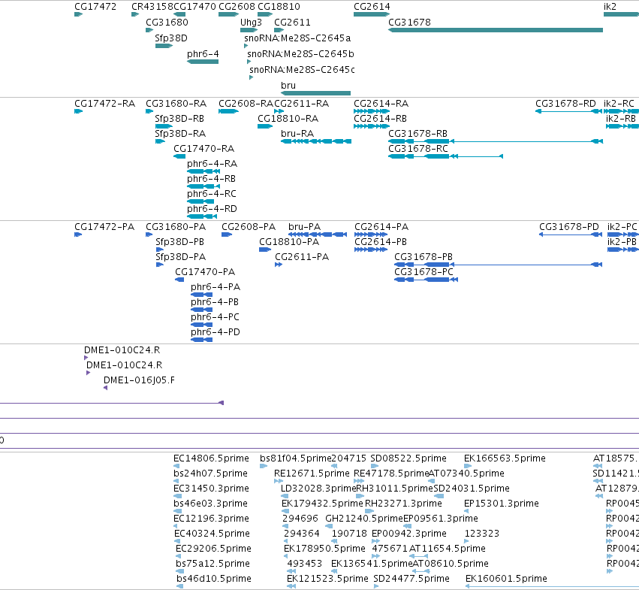Open snoRNA:Me28S-C2645a label
639x590 pixels.
297,38
